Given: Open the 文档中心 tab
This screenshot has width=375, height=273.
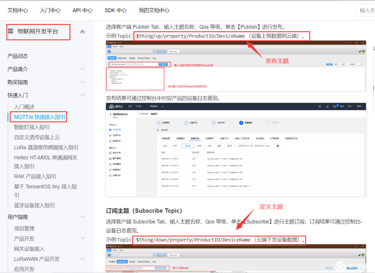Looking at the screenshot, I should tap(18, 10).
